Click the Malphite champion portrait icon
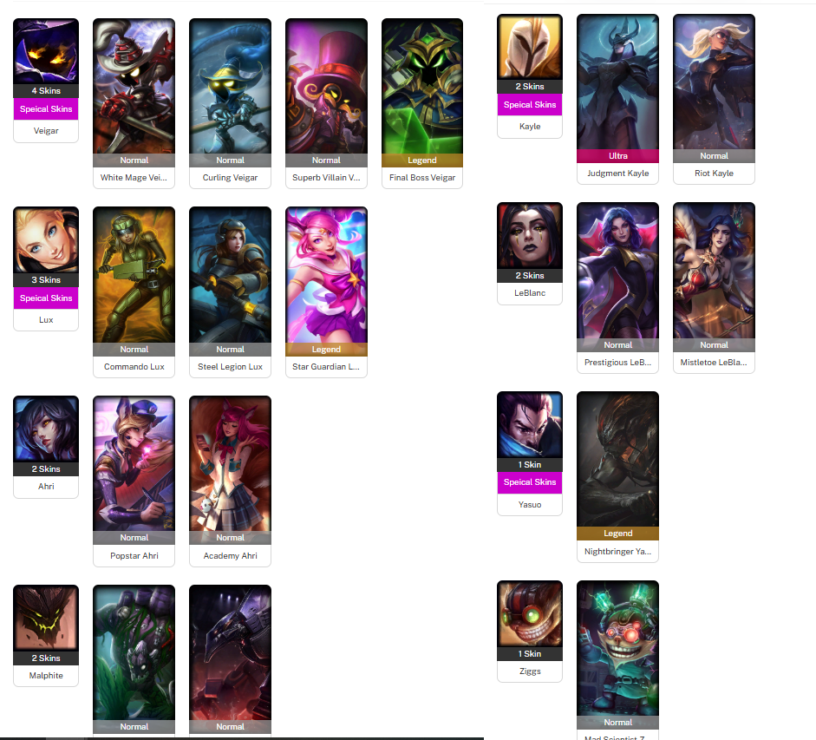Image resolution: width=816 pixels, height=740 pixels. click(x=46, y=619)
